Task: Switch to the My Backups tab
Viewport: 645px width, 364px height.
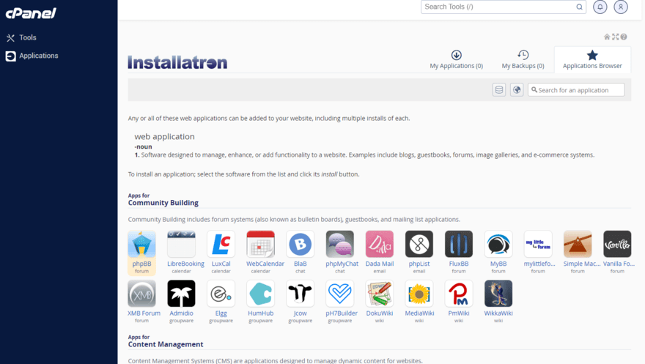Action: pyautogui.click(x=523, y=59)
